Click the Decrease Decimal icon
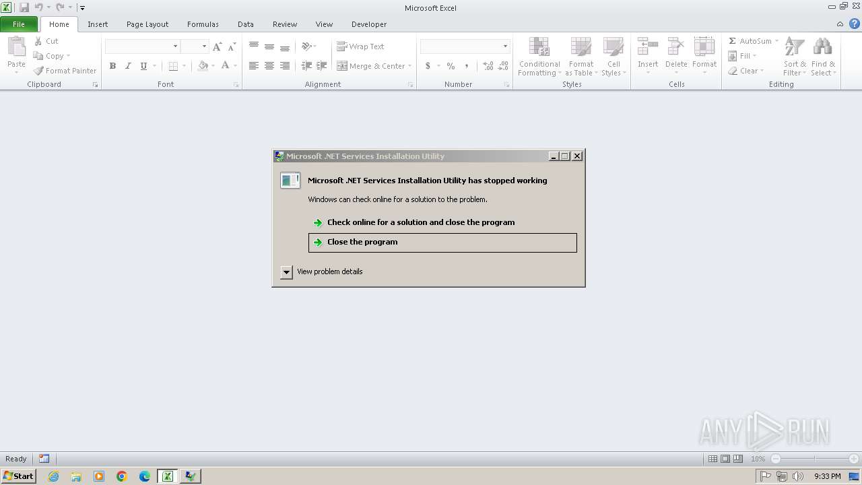This screenshot has width=862, height=485. coord(504,66)
